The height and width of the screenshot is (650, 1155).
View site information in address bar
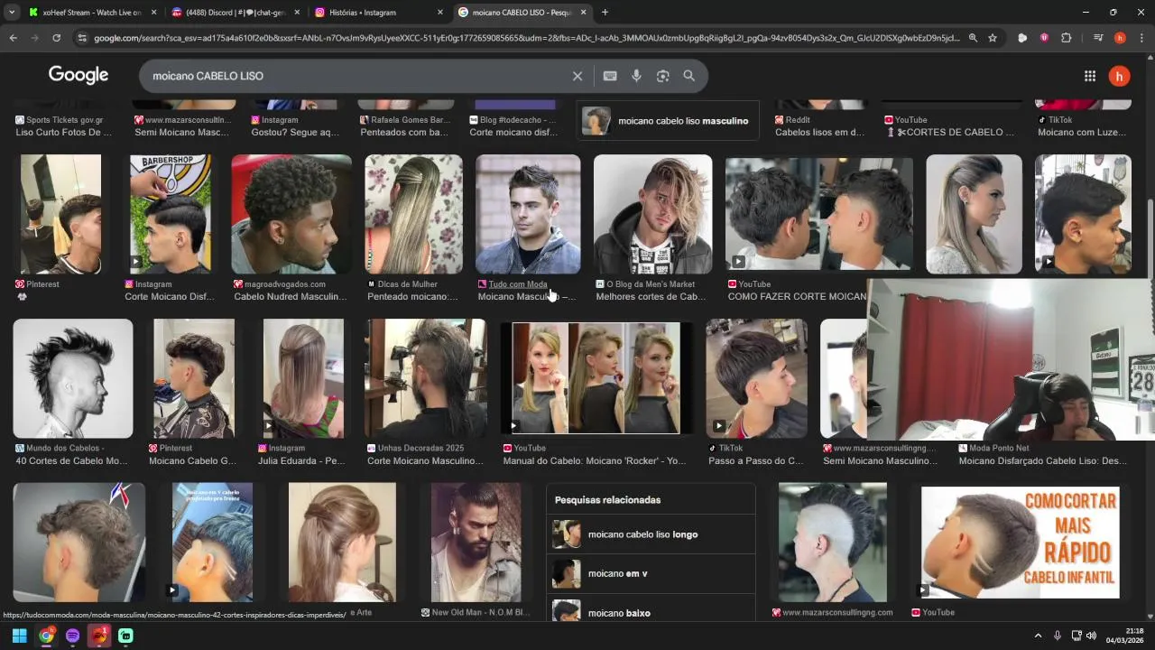pos(82,38)
